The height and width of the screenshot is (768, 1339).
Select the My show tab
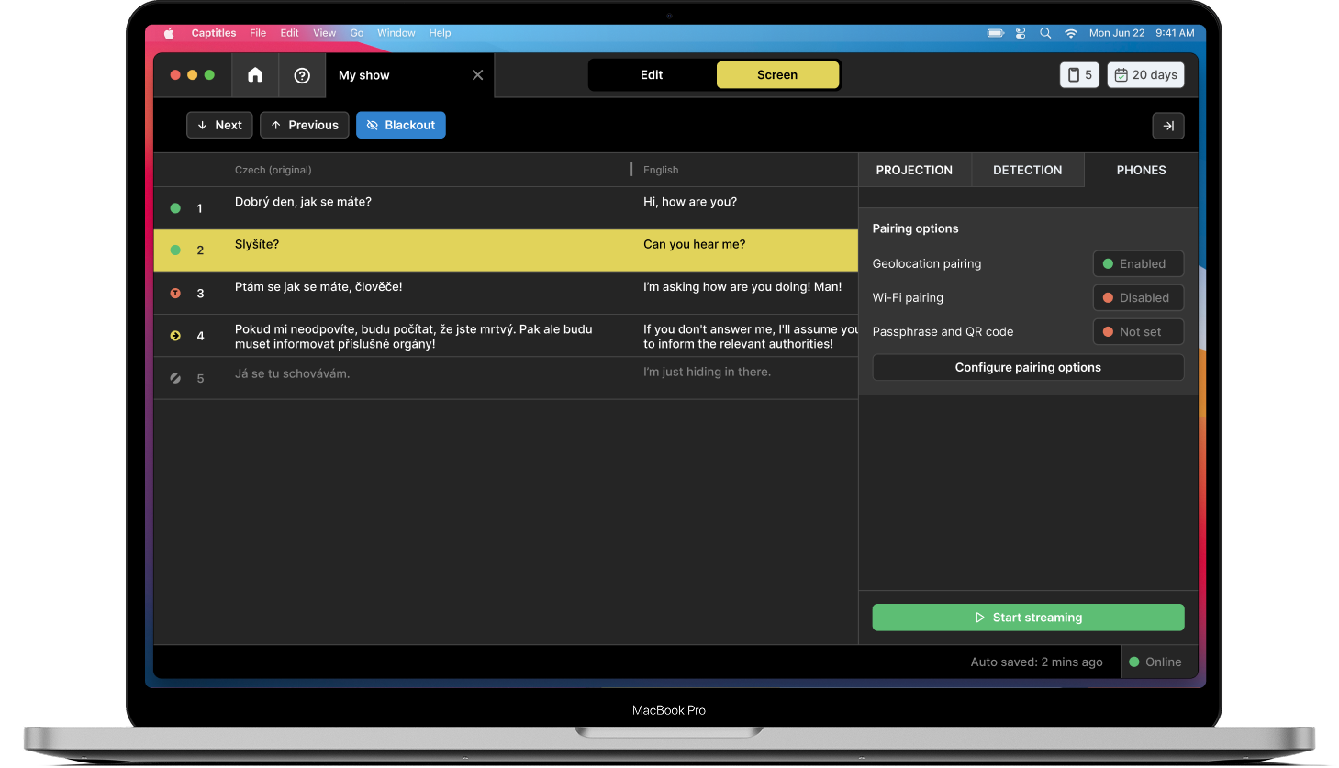point(409,75)
